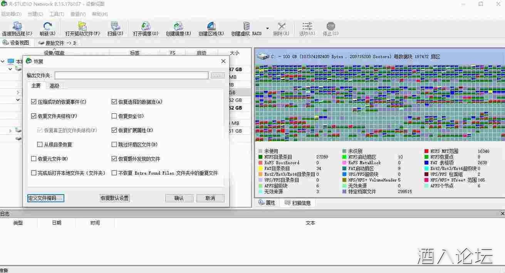
Task: Enable the 恢复安全 checkbox
Action: pyautogui.click(x=114, y=116)
